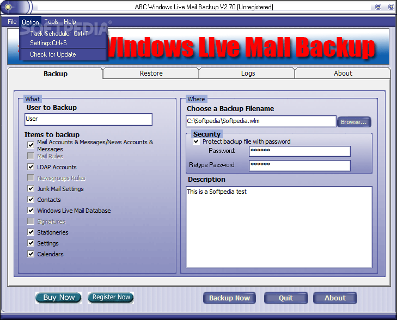Screen dimensions: 397x320
Task: Click the backup filename path field
Action: pyautogui.click(x=261, y=121)
